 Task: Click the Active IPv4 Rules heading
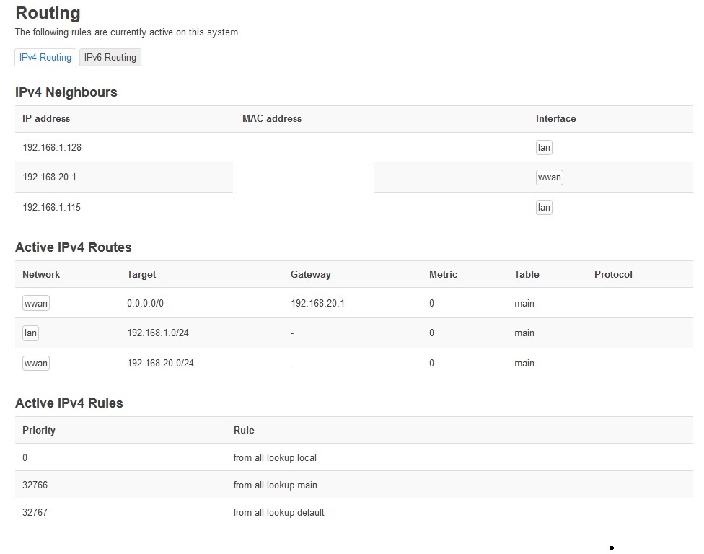click(x=69, y=403)
